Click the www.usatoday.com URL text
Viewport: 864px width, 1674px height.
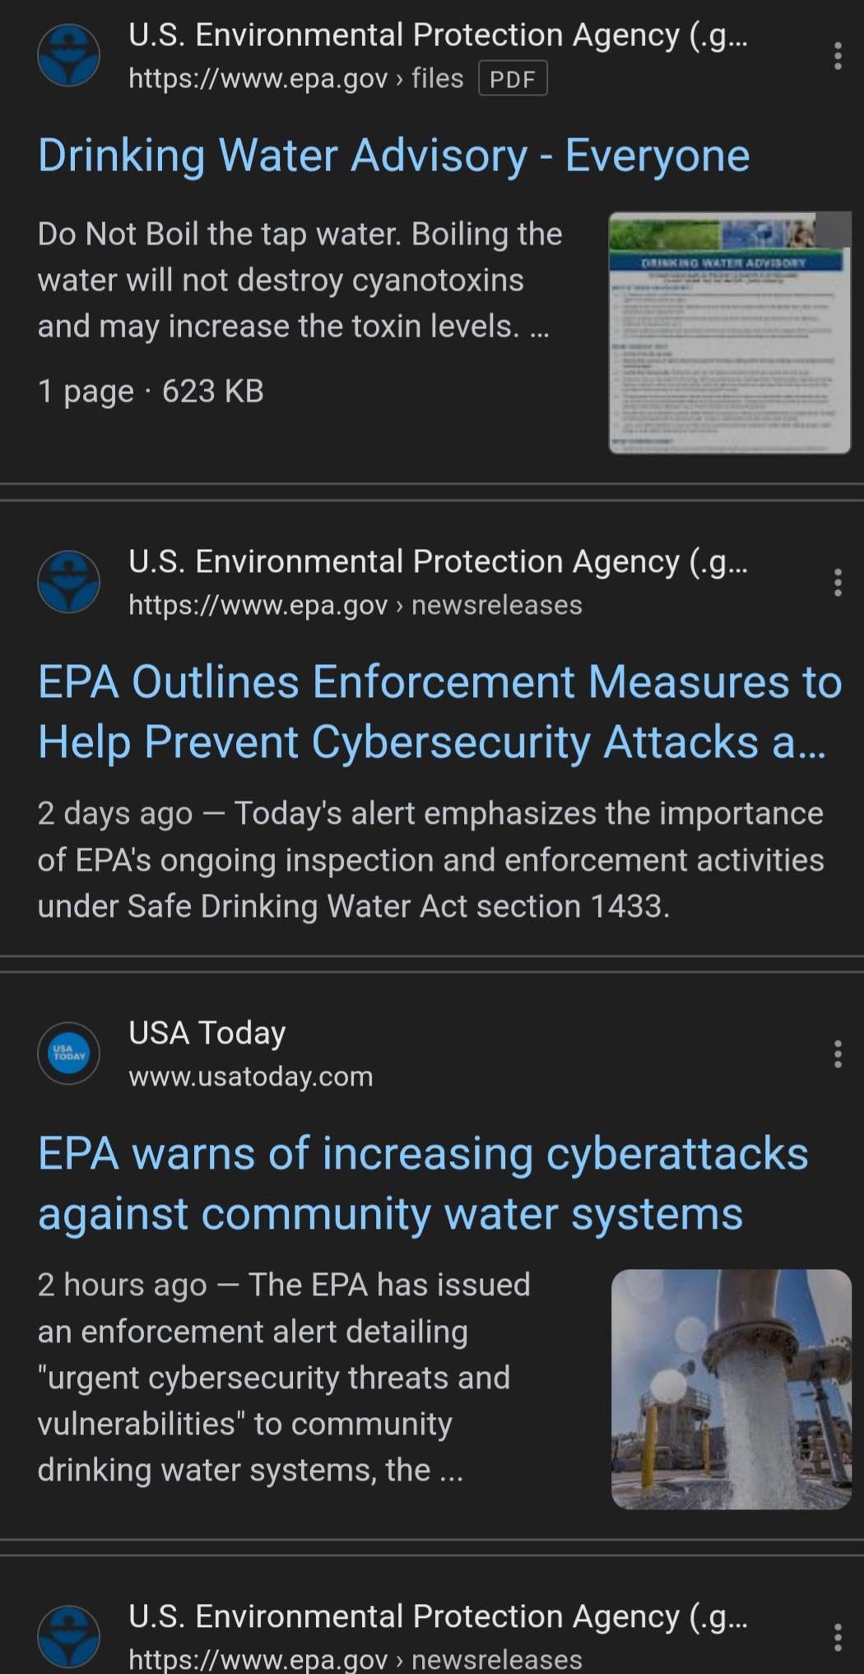point(250,1076)
